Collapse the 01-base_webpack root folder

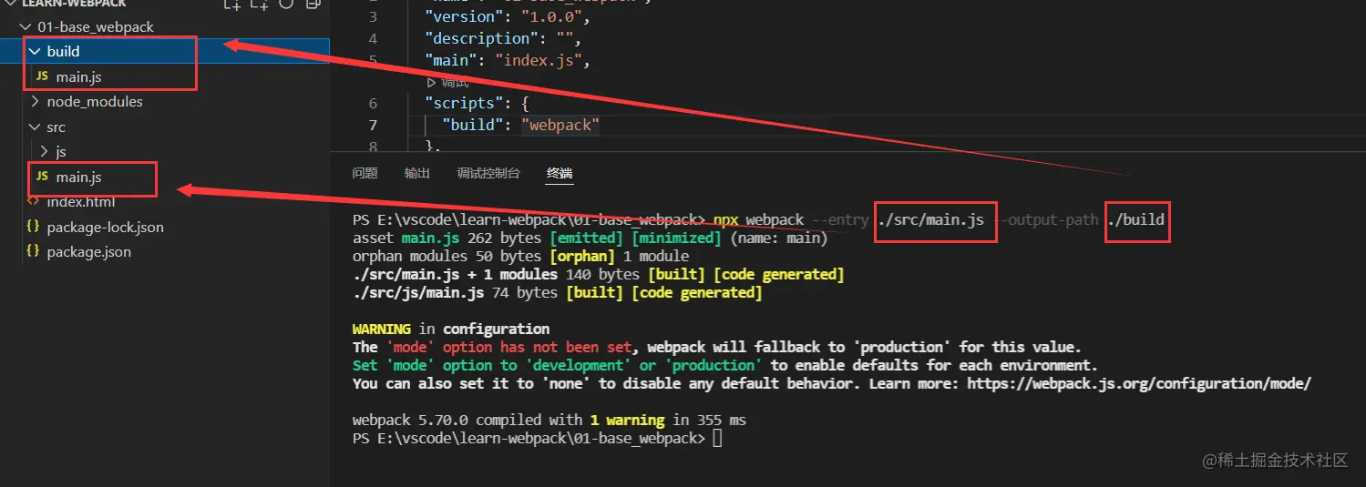25,27
